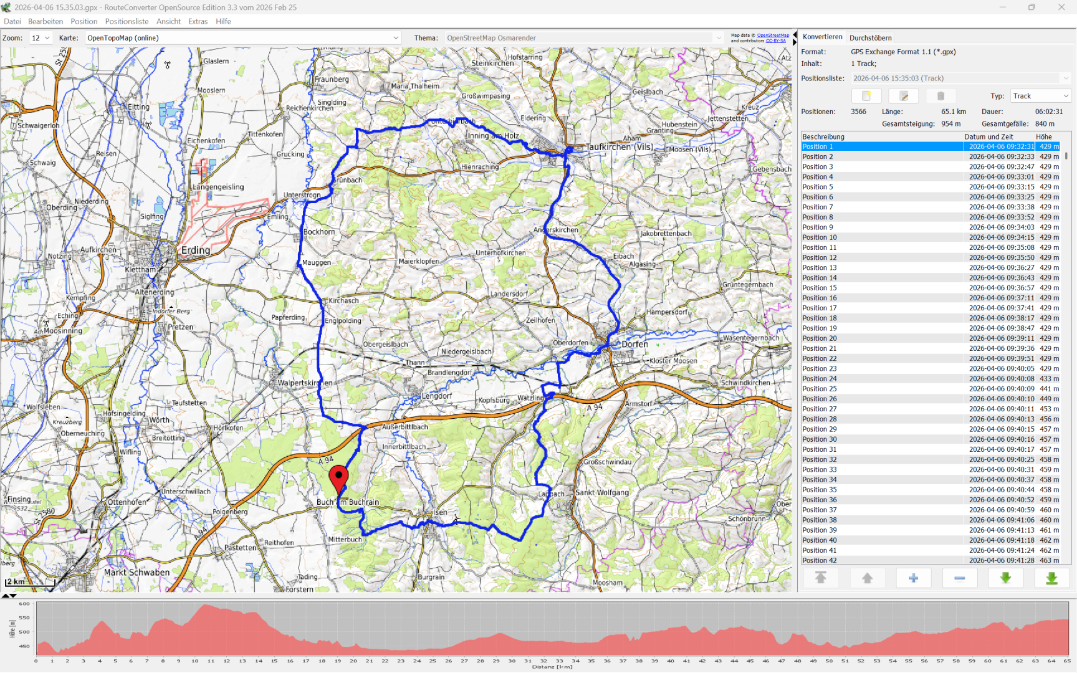Follow the OpenStreetMap attribution link
This screenshot has height=673, width=1077.
tap(772, 36)
